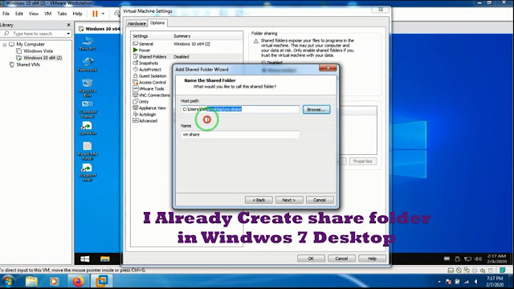Open the File menu in VMware Workstation
This screenshot has height=289, width=514.
pos(6,14)
